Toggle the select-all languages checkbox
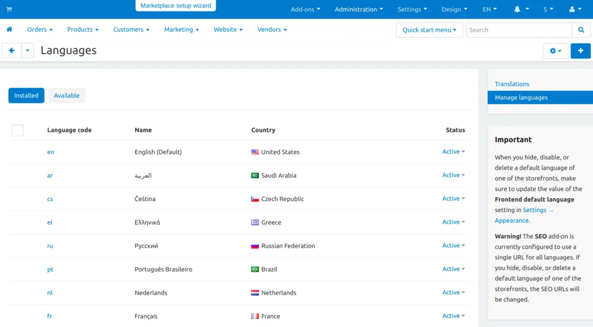 coord(18,130)
